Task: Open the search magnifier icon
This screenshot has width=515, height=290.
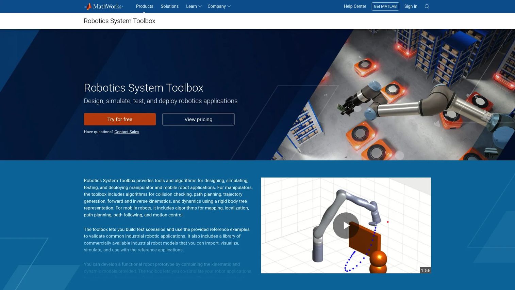Action: (x=427, y=6)
